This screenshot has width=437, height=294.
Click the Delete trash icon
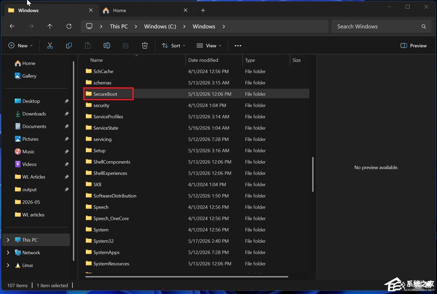145,46
